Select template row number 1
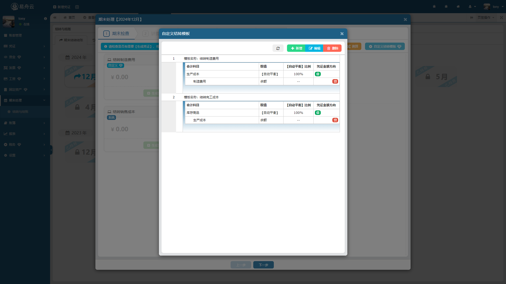 coord(174,59)
